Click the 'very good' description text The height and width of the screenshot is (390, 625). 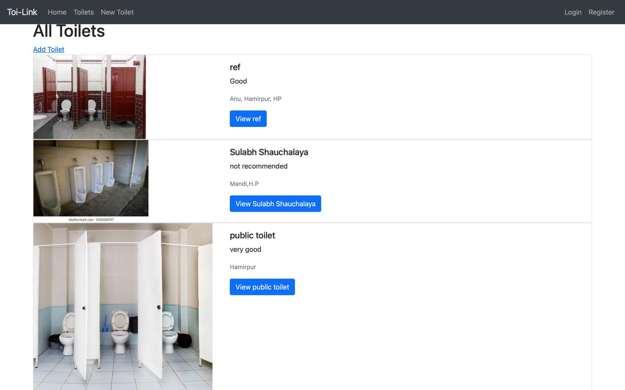tap(245, 249)
